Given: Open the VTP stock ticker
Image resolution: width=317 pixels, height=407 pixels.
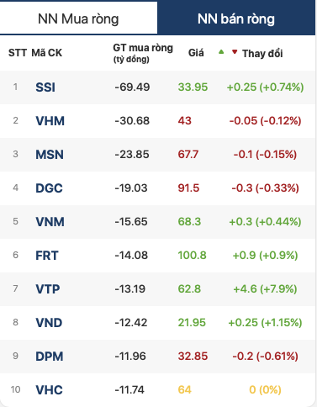Looking at the screenshot, I should 48,289.
